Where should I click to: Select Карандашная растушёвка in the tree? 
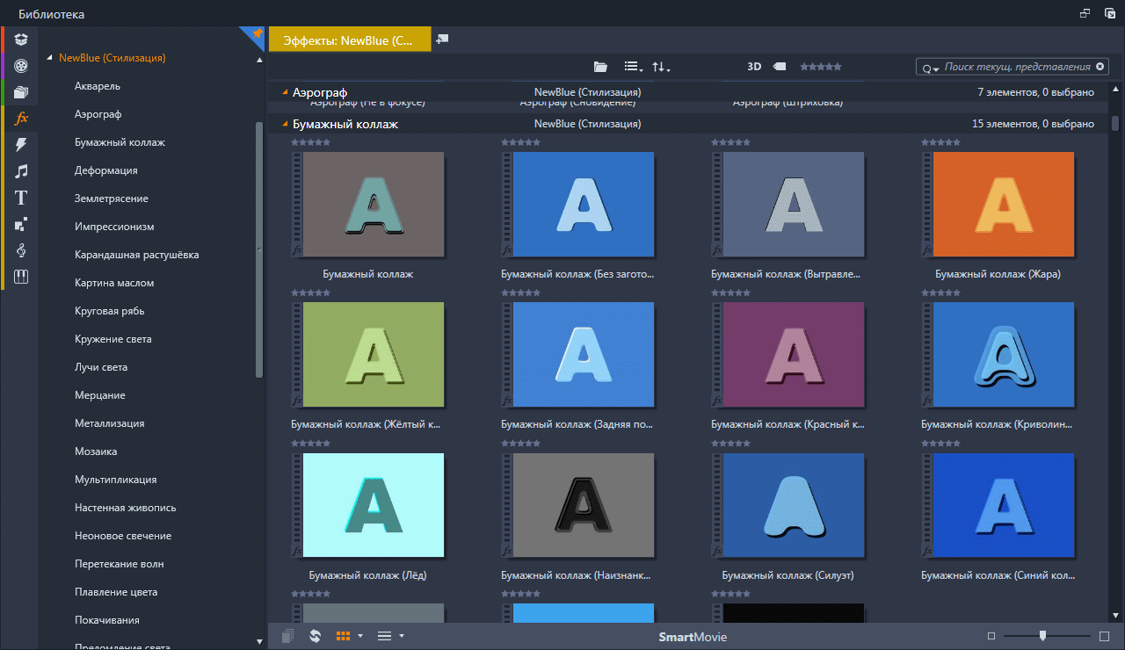(x=137, y=255)
